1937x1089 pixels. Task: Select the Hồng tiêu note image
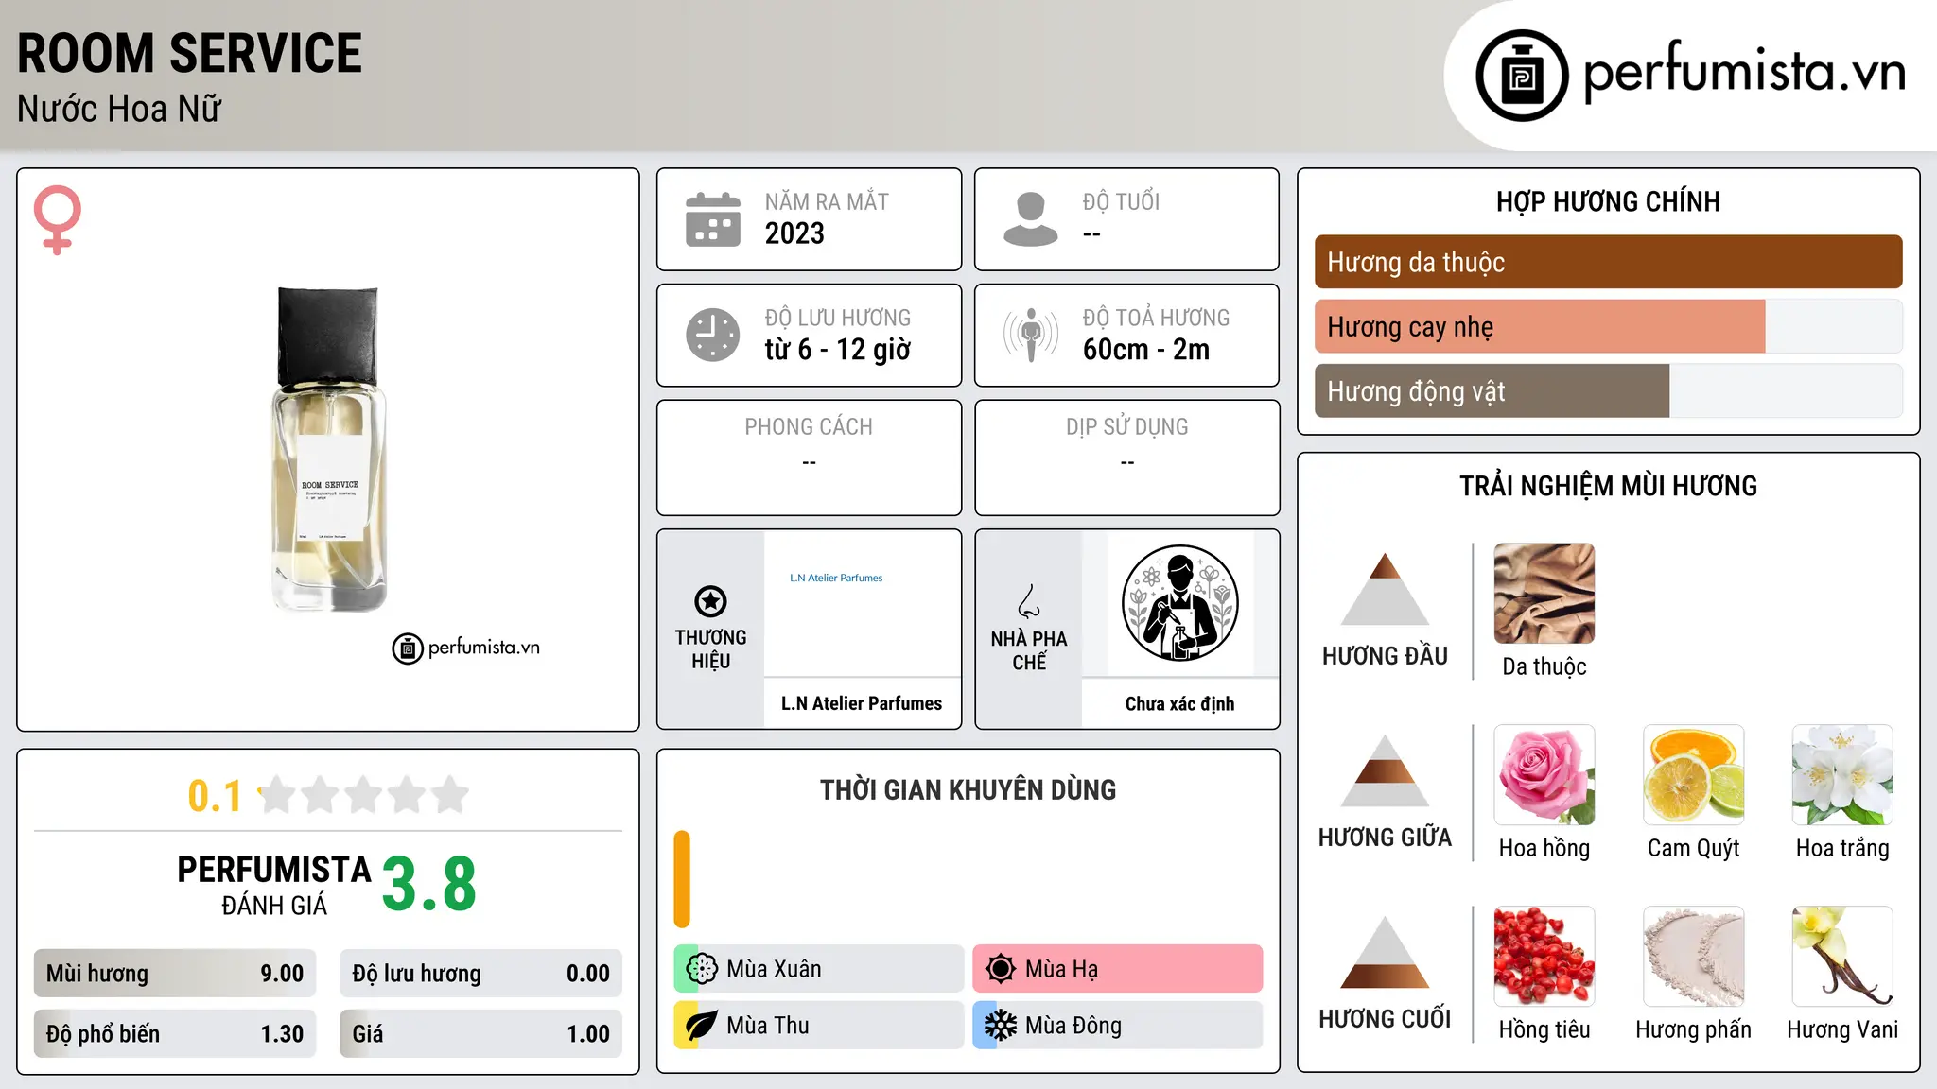(1544, 957)
